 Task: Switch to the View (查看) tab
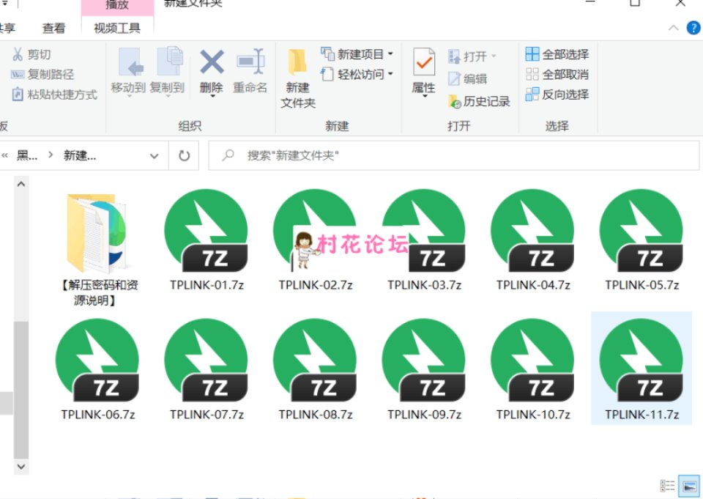coord(53,29)
